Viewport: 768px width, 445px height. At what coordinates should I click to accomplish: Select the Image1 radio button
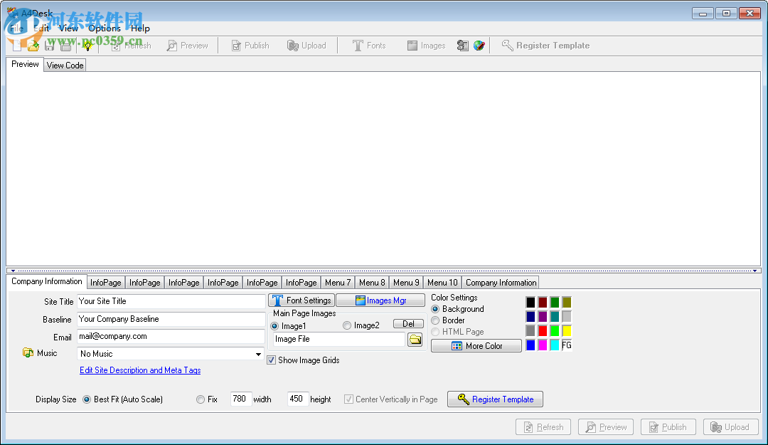coord(274,326)
